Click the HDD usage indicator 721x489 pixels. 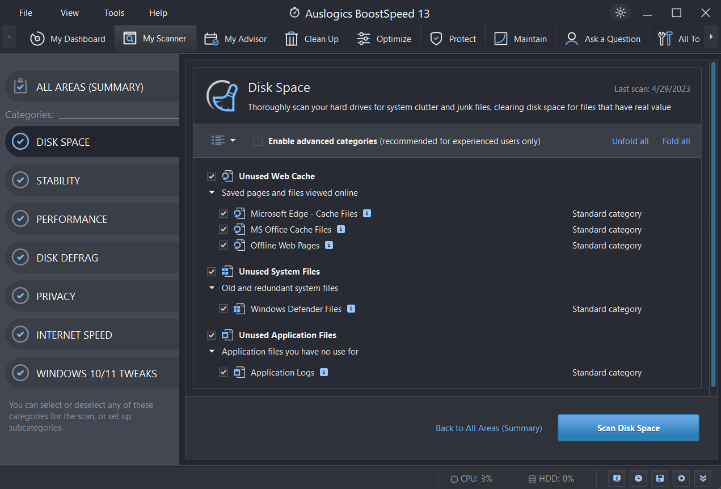pyautogui.click(x=551, y=479)
